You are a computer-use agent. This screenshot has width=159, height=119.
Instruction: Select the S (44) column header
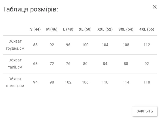point(35,29)
